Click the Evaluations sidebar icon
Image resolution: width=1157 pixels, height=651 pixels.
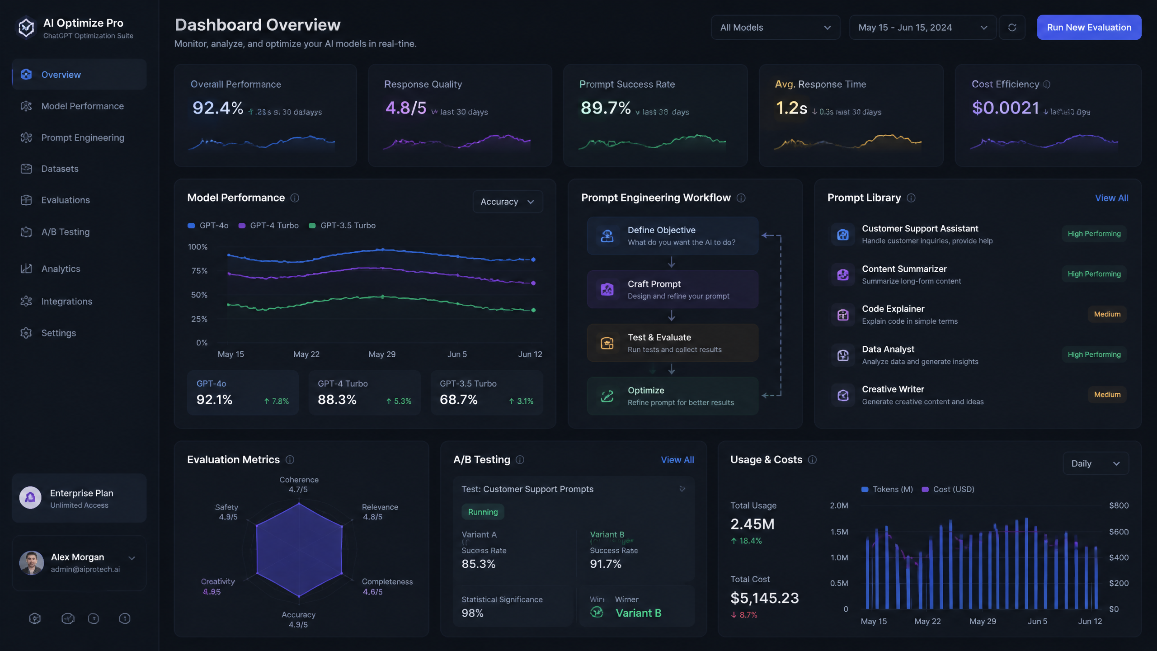pyautogui.click(x=26, y=200)
